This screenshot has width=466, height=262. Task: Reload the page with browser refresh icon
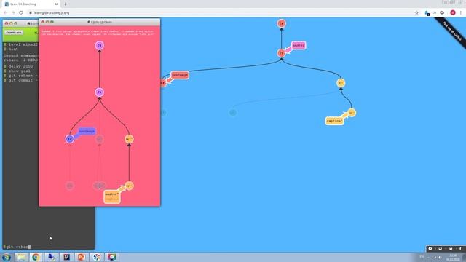click(21, 13)
